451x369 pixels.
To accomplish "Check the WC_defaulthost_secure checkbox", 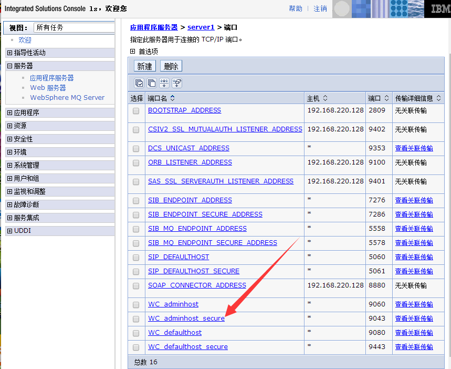I will 136,347.
